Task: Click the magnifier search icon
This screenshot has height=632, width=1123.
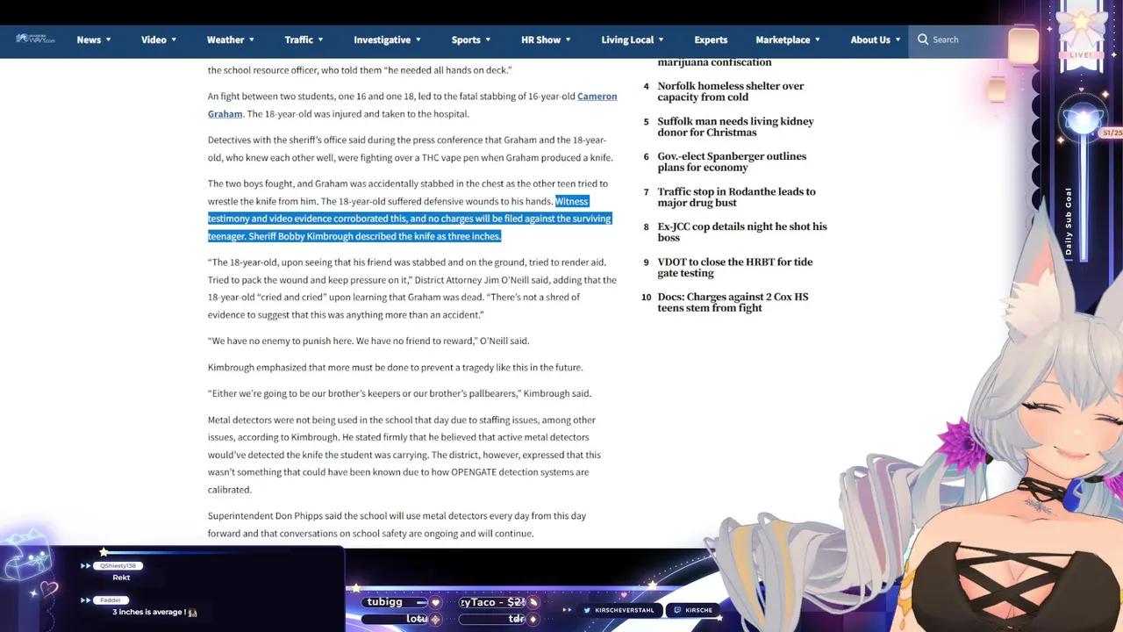Action: coord(923,39)
